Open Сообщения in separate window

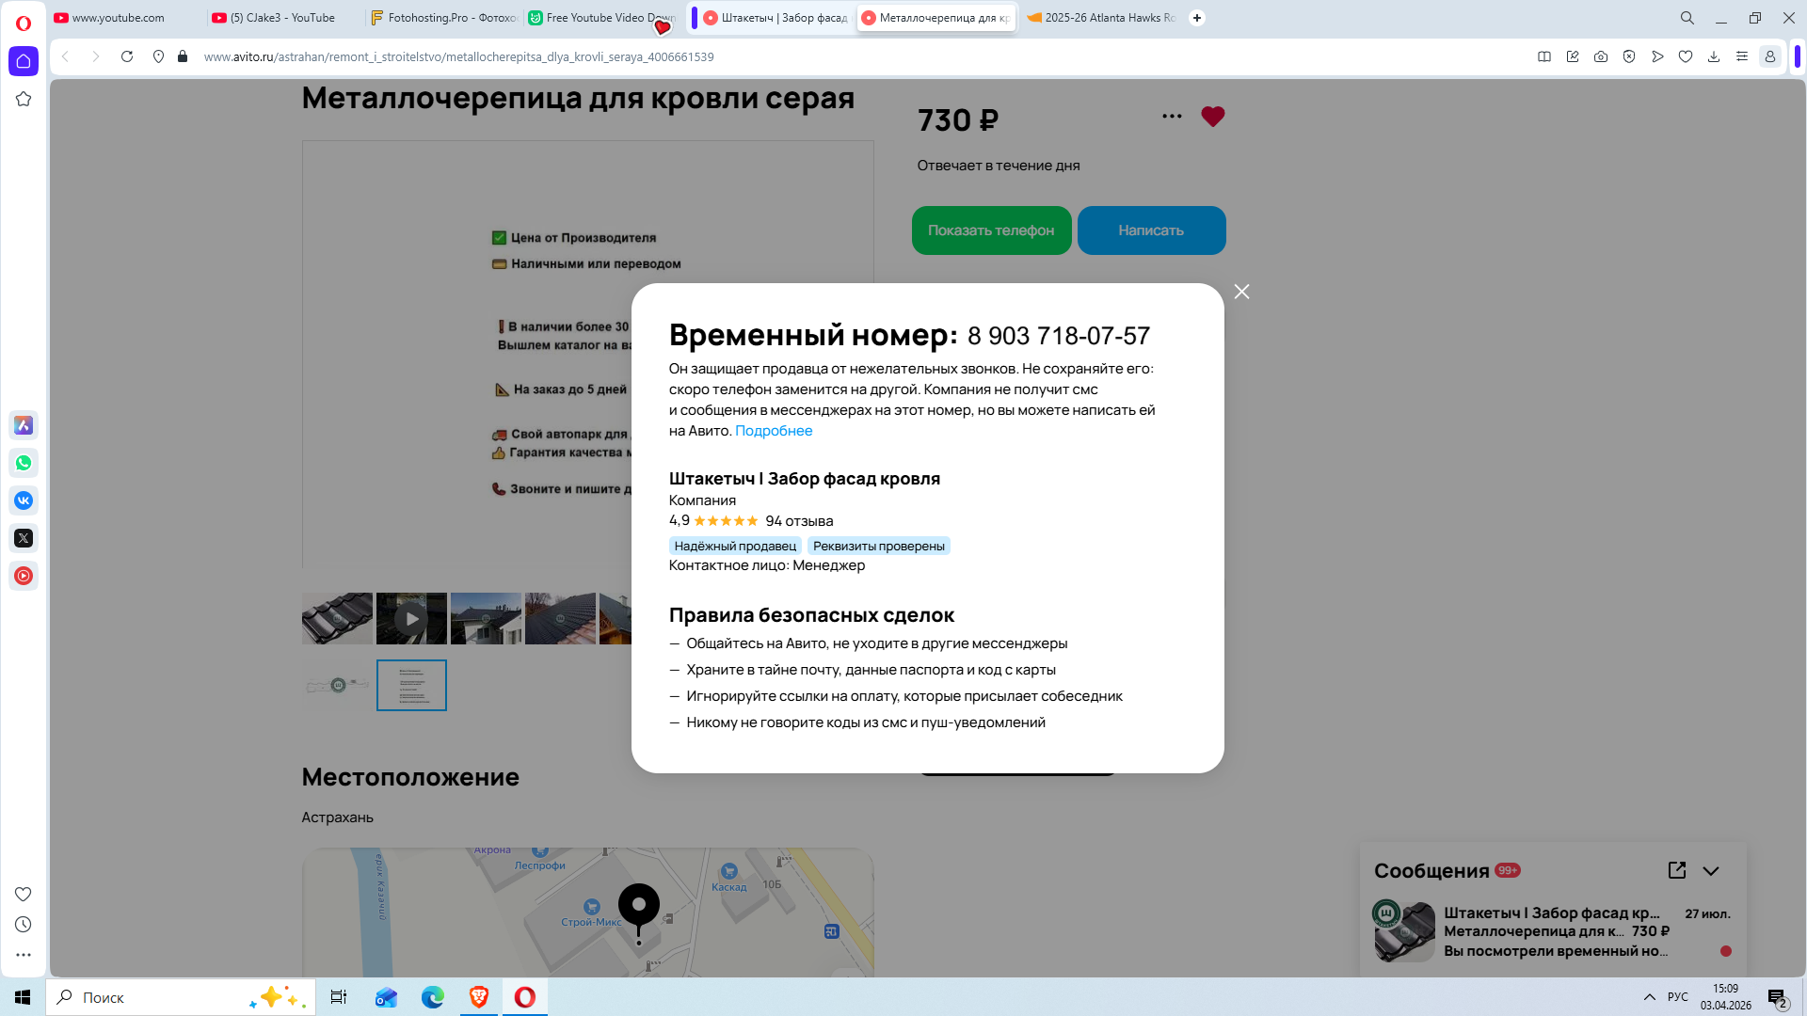click(x=1676, y=871)
